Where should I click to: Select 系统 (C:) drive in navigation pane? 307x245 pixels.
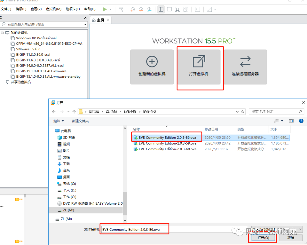(67, 184)
